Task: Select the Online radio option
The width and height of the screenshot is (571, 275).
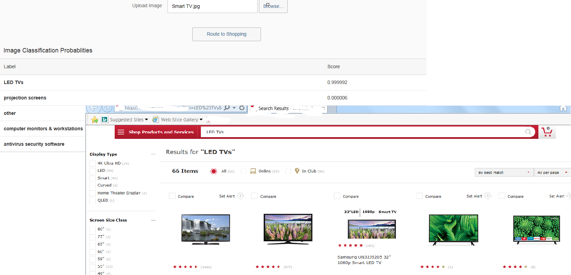Action: point(244,171)
